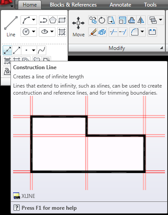The width and height of the screenshot is (168, 215).
Task: Open the Fillet options dropdown arrow
Action: tap(142, 32)
